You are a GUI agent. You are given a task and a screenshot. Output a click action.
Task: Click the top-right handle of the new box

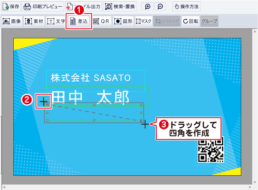pos(141,105)
